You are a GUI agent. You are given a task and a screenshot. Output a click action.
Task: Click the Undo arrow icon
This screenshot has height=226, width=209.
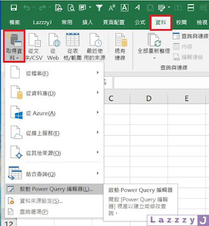27,8
